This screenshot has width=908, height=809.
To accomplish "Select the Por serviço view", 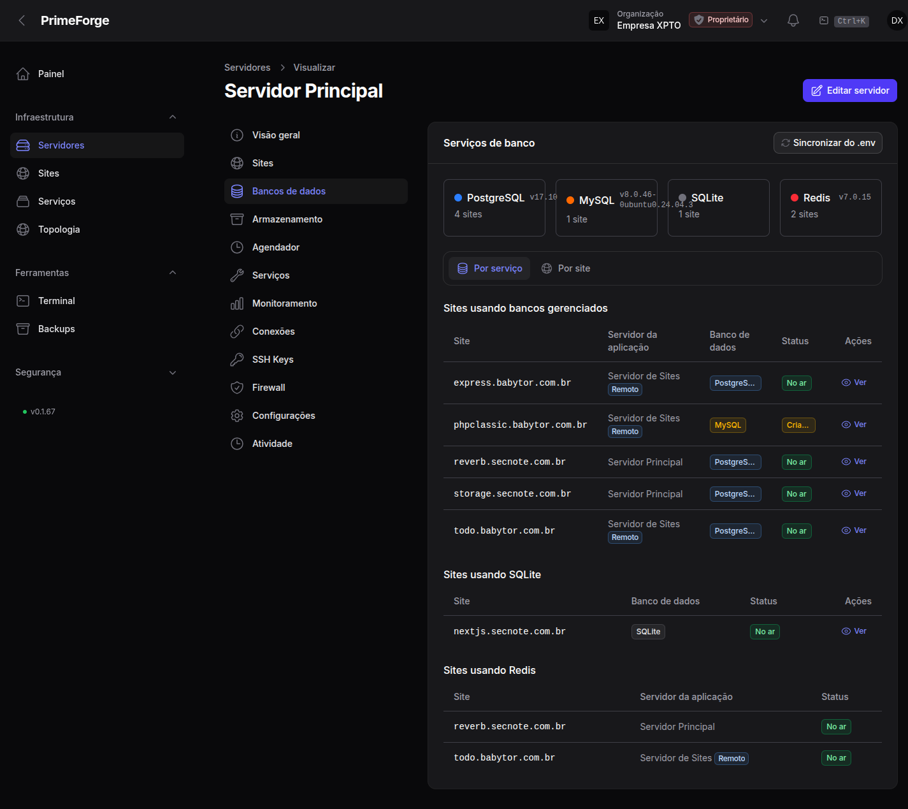I will 489,268.
